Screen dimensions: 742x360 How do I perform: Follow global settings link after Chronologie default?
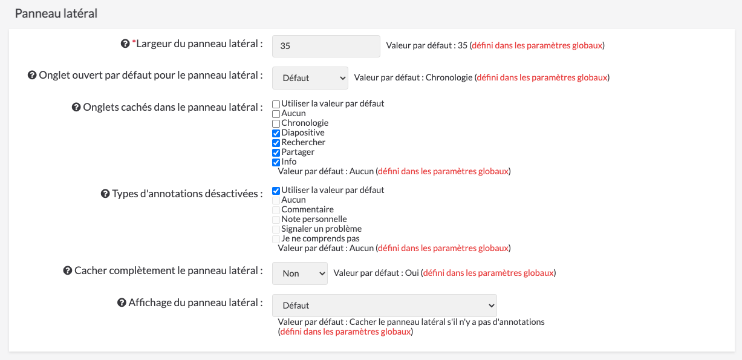(542, 77)
